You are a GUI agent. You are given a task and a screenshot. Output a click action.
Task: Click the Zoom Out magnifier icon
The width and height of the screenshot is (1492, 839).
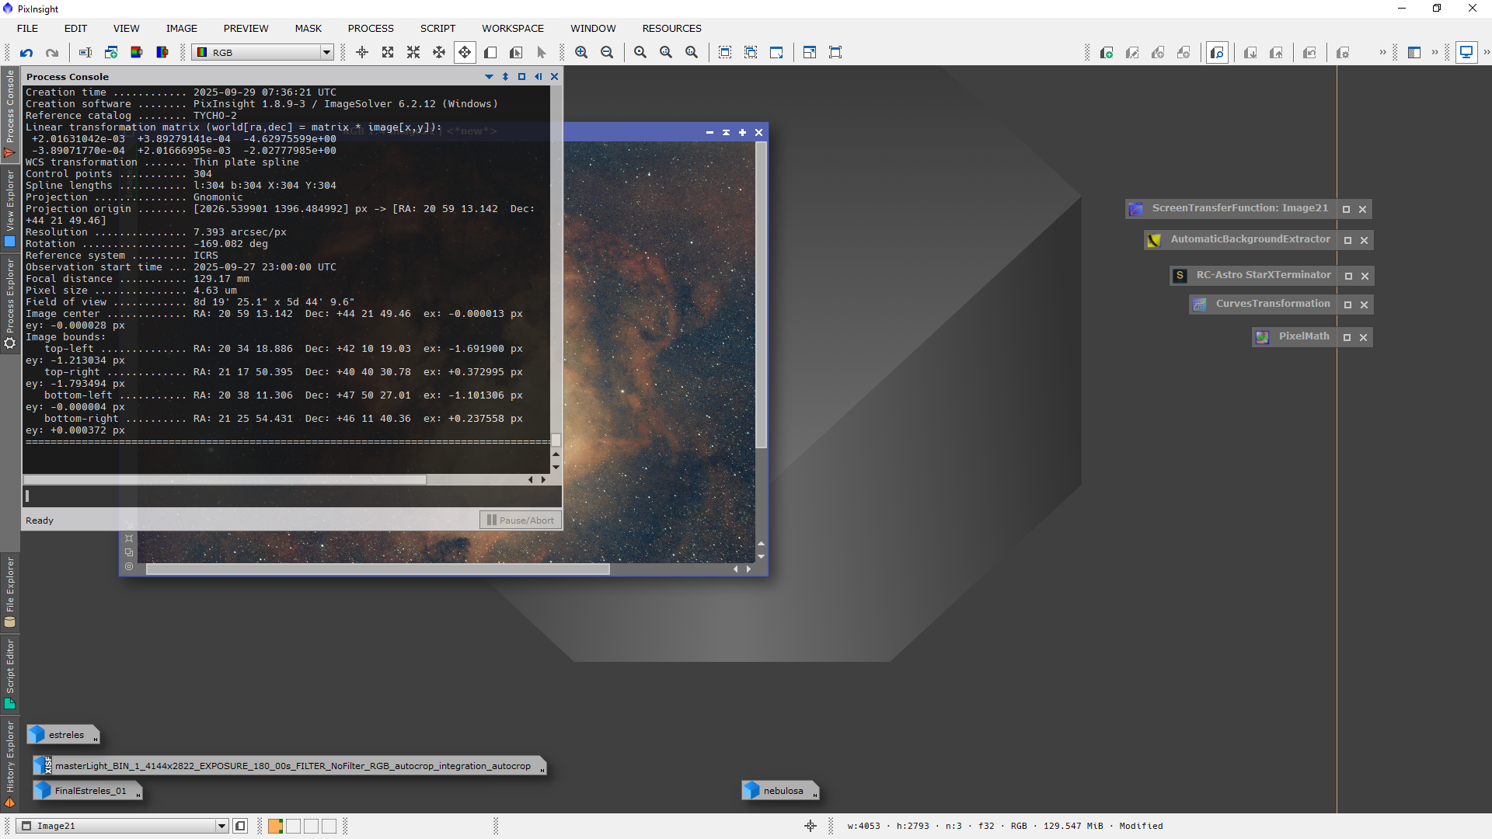pos(607,52)
